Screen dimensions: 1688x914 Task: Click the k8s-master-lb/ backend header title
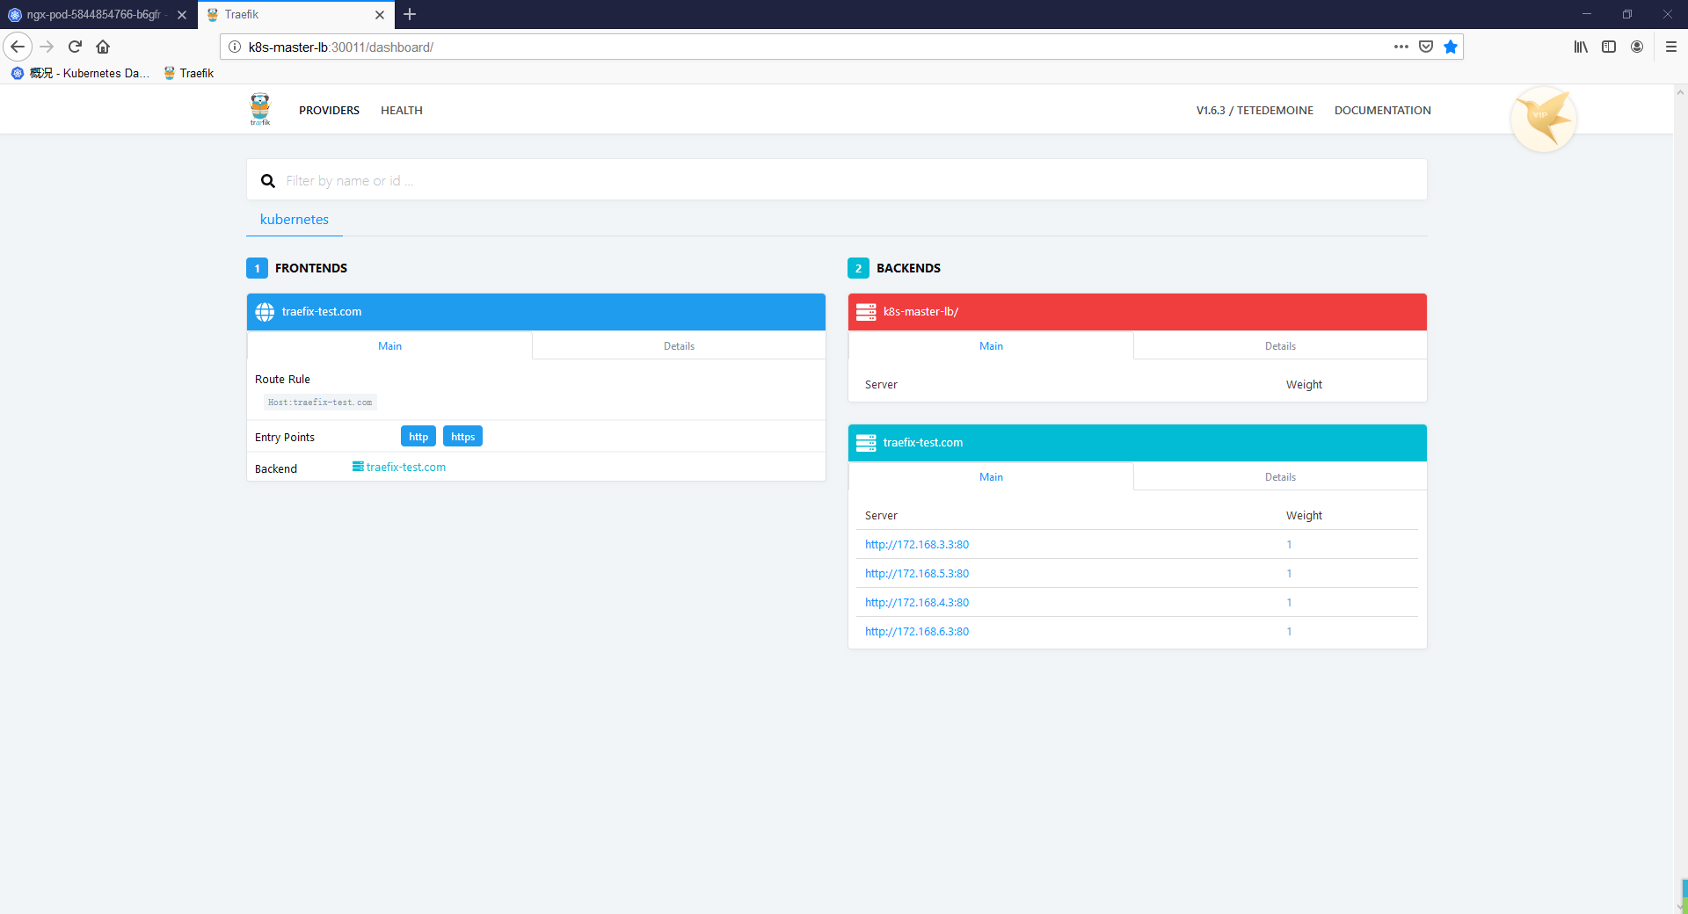(x=920, y=312)
